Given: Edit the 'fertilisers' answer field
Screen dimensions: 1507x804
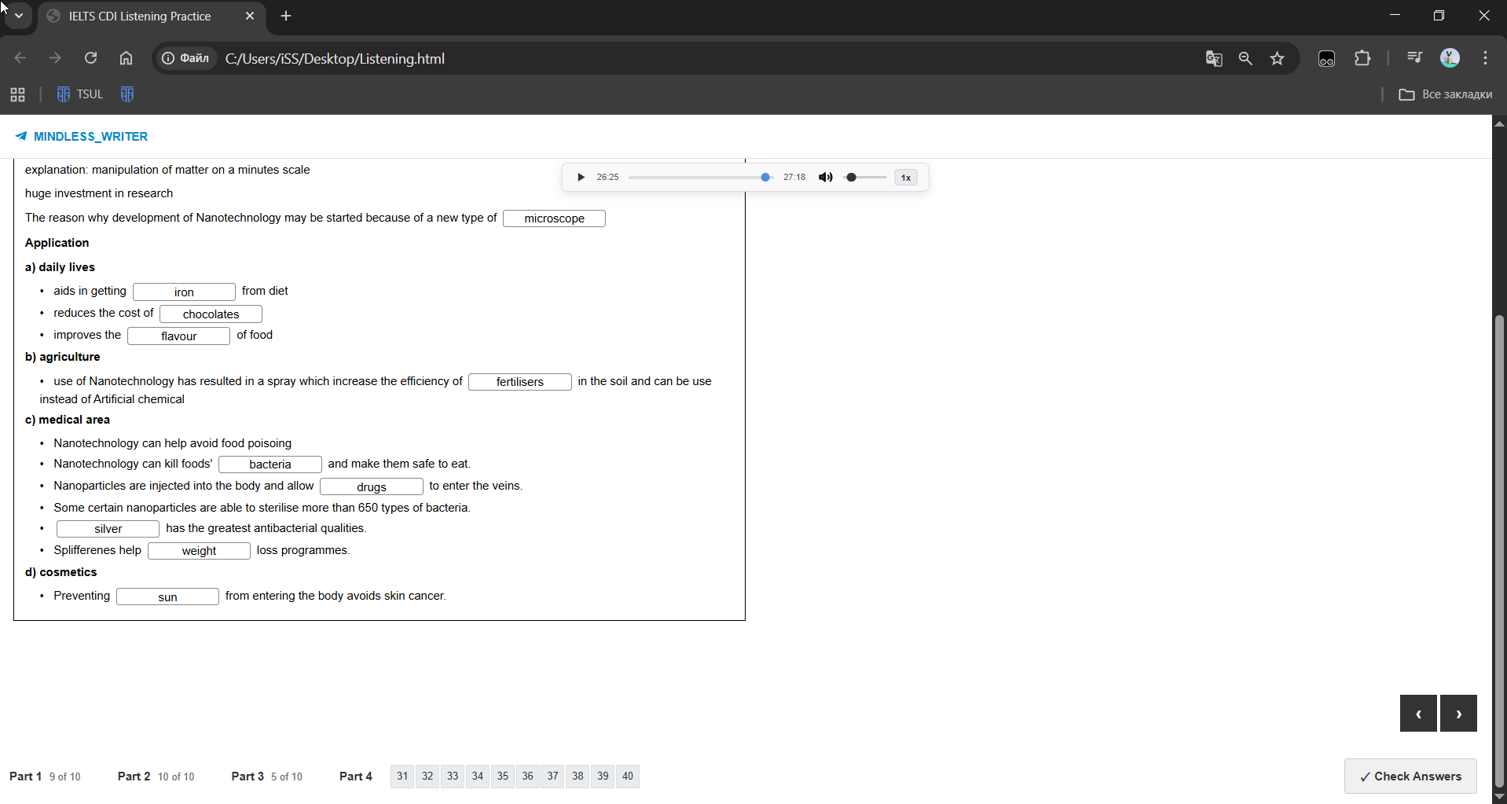Looking at the screenshot, I should 519,382.
